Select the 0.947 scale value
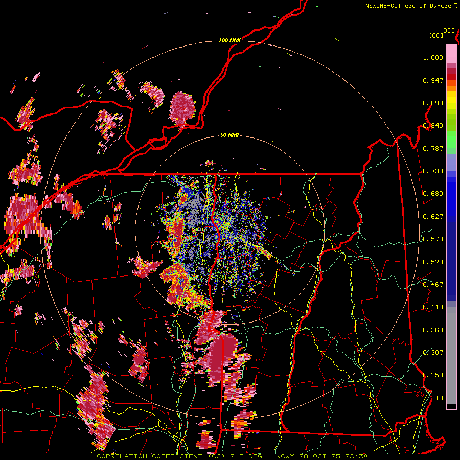This screenshot has height=460, width=460. click(x=433, y=80)
